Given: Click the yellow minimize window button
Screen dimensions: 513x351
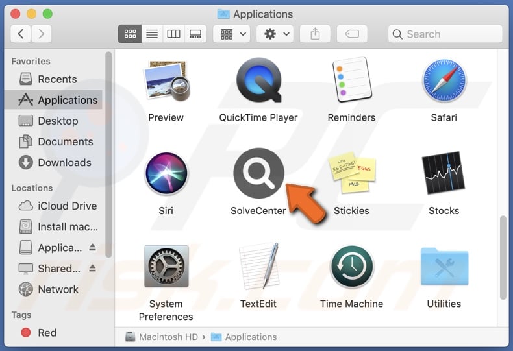Looking at the screenshot, I should point(31,14).
